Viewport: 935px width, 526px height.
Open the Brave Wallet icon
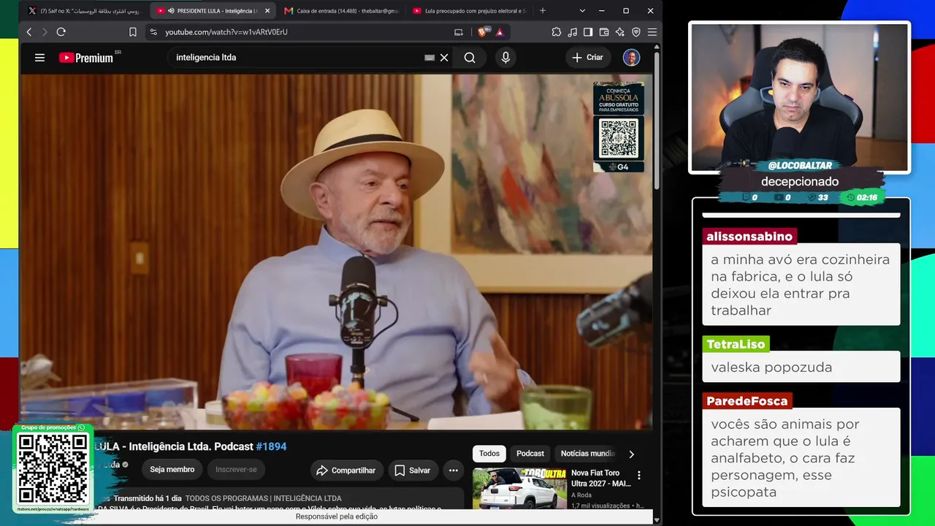pyautogui.click(x=604, y=32)
